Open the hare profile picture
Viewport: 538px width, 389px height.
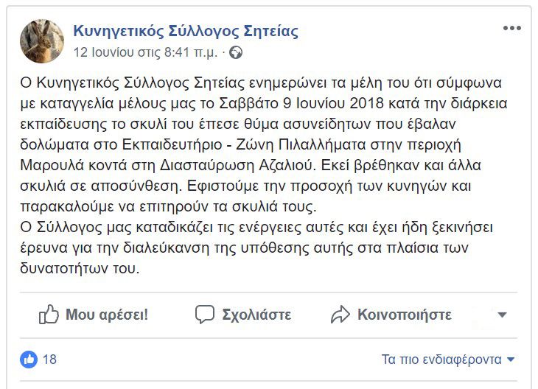tap(43, 41)
